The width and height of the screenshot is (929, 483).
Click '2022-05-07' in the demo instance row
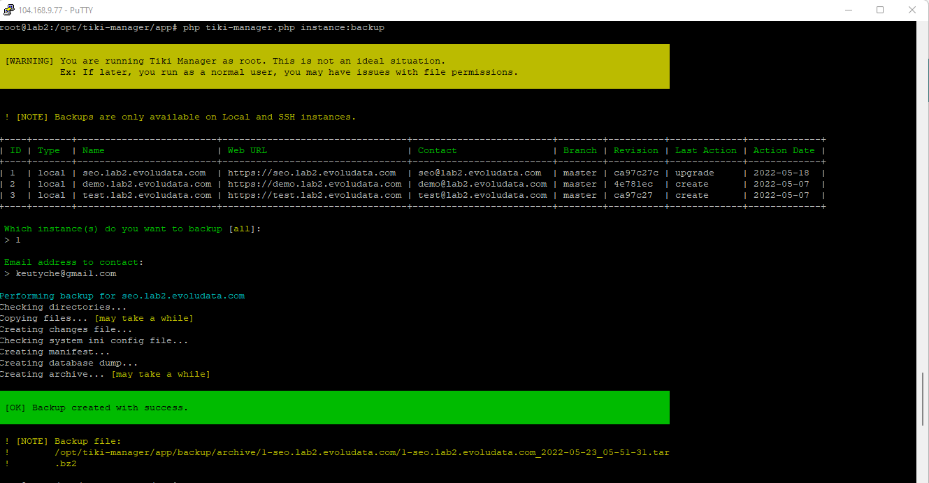782,184
